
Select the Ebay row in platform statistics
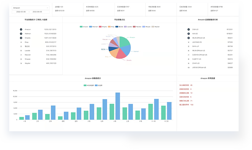(38, 42)
